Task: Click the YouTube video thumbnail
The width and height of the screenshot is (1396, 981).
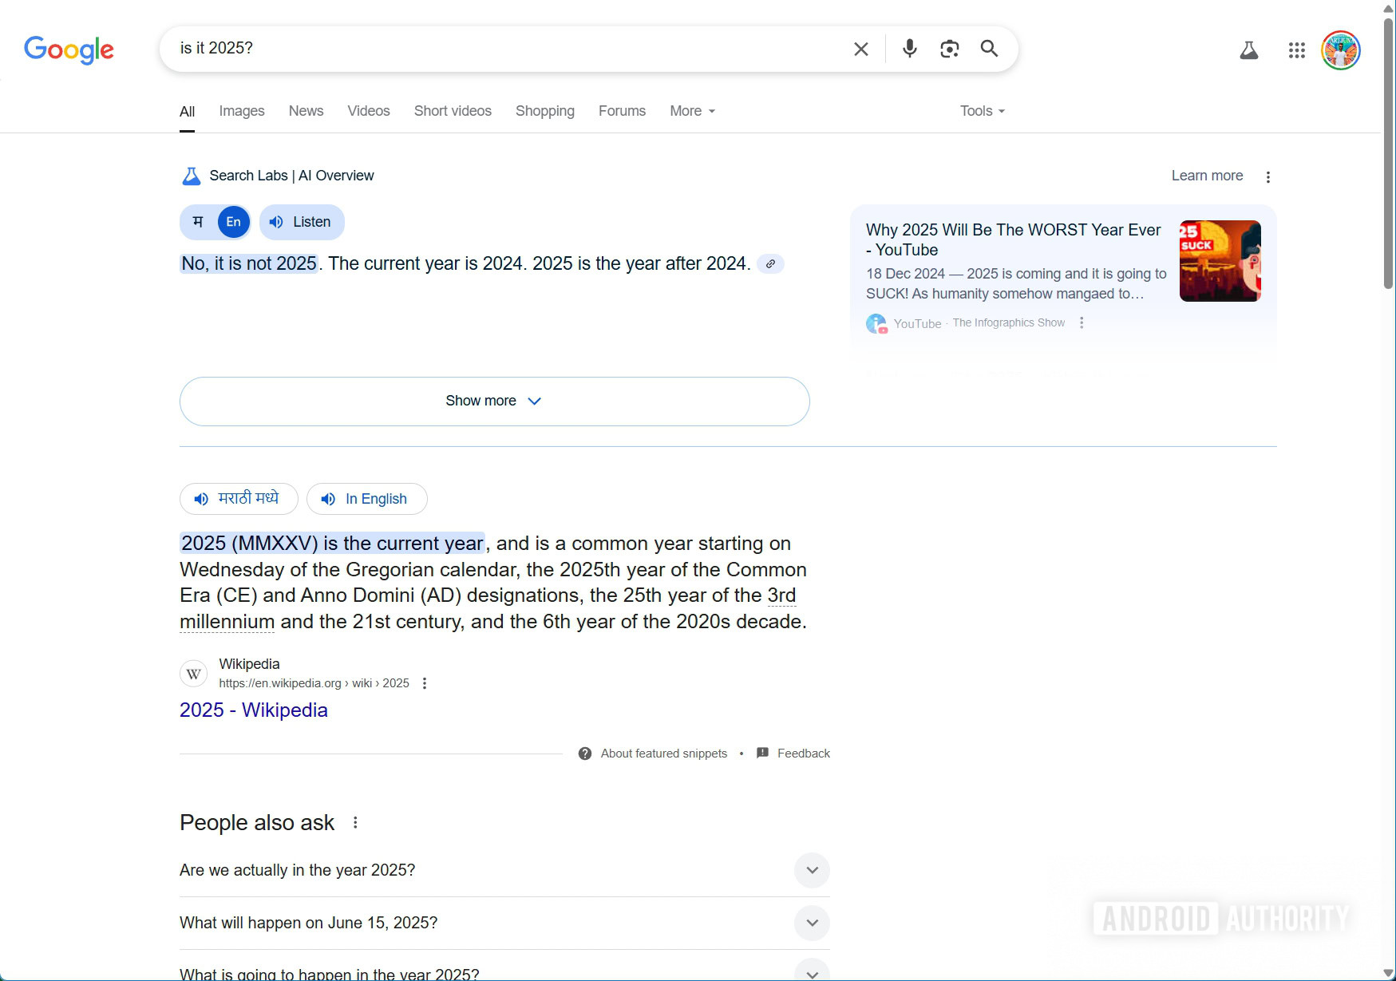Action: (1220, 261)
